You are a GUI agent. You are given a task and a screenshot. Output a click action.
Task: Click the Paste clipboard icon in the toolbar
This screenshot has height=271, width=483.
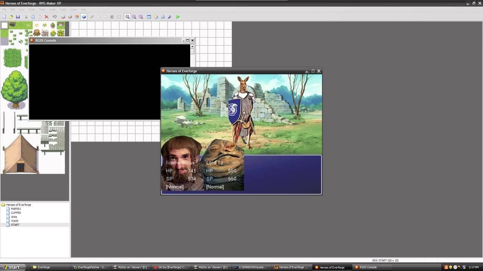coord(40,17)
